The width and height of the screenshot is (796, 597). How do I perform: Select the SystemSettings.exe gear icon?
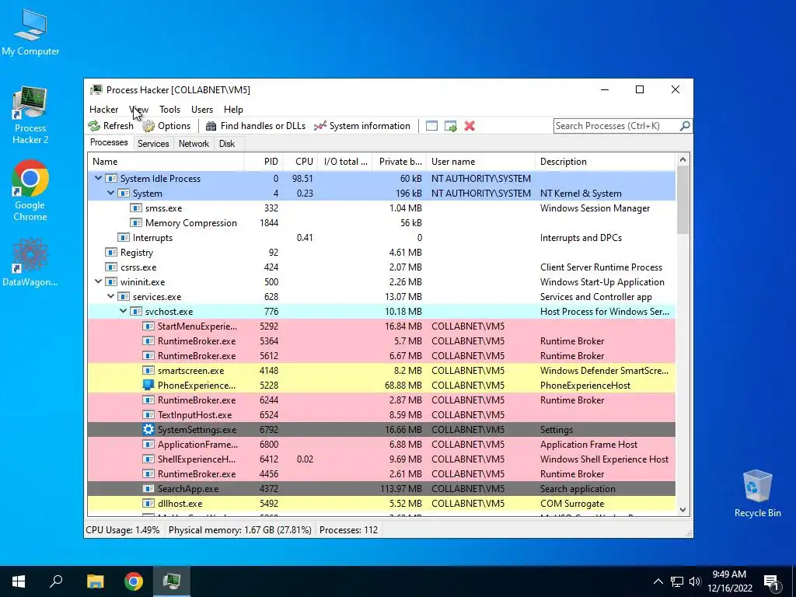click(x=148, y=429)
